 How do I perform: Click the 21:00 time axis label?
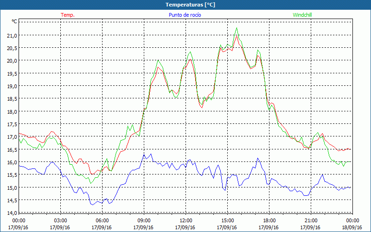point(311,220)
